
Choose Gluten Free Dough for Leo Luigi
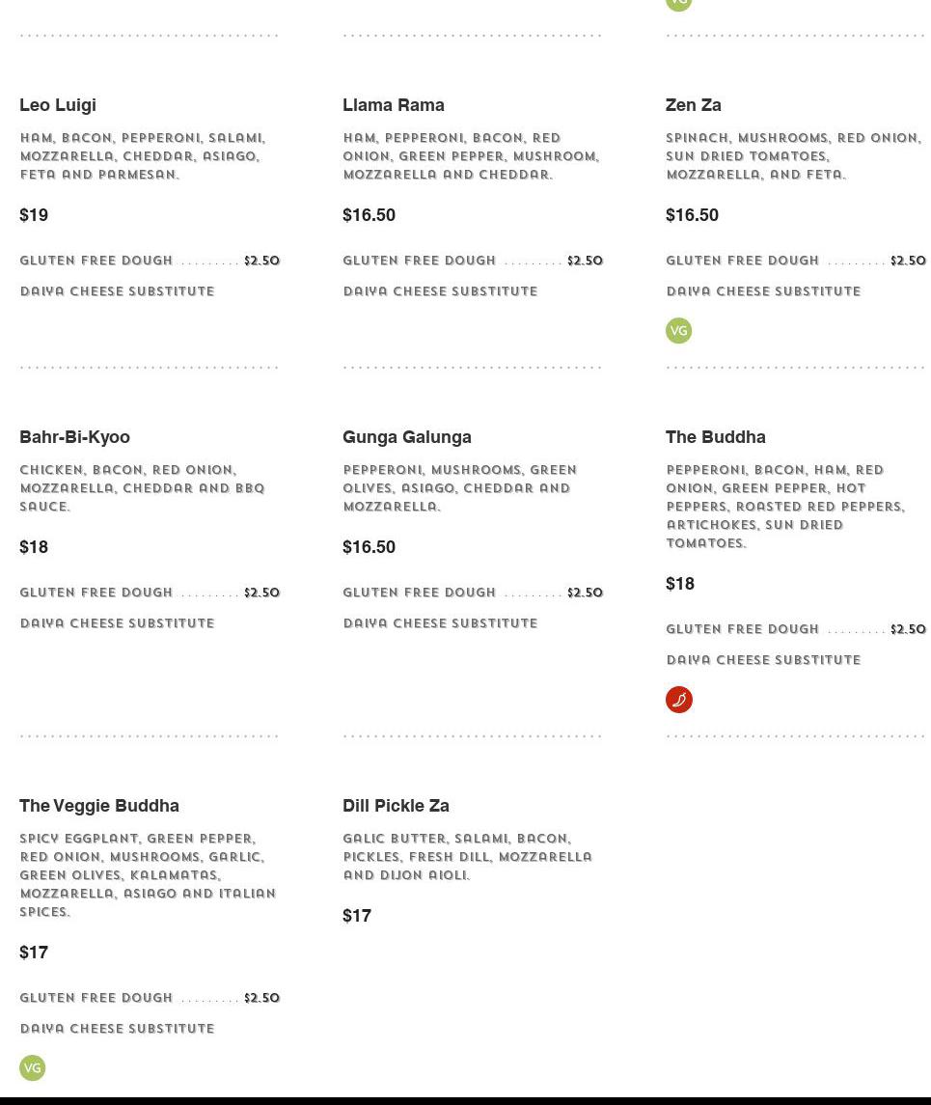[96, 261]
